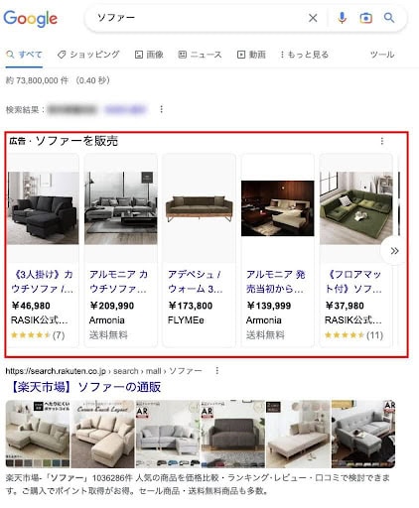The width and height of the screenshot is (419, 508).
Task: Switch to the 画像 tab
Action: click(x=149, y=55)
